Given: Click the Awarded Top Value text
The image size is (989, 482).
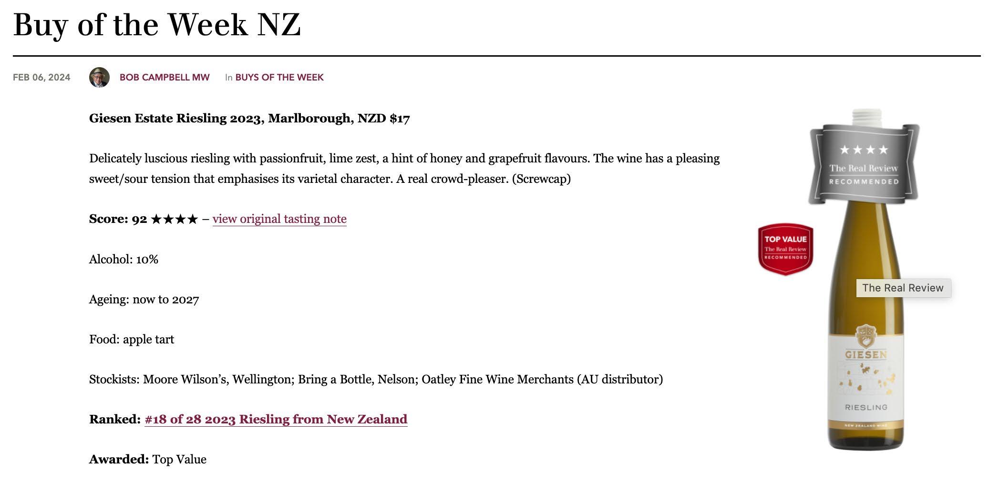Looking at the screenshot, I should click(148, 460).
